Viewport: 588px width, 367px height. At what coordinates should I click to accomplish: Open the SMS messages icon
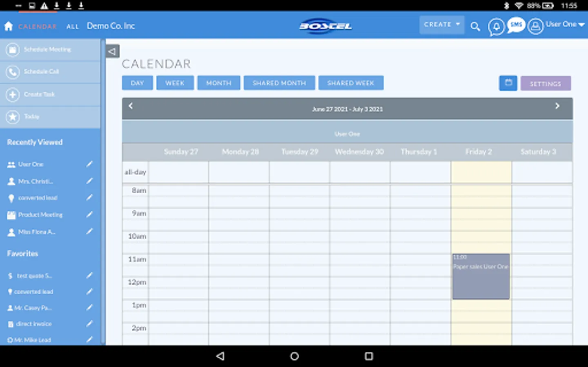(515, 24)
